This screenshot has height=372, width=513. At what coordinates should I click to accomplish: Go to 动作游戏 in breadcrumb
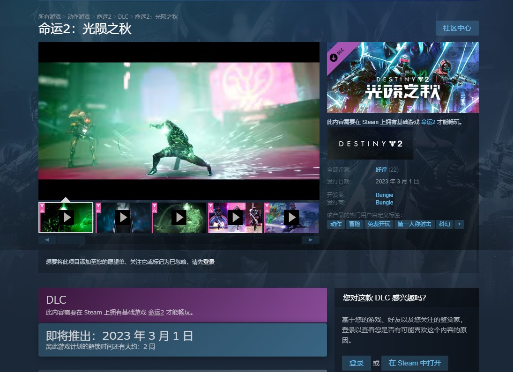click(x=79, y=17)
